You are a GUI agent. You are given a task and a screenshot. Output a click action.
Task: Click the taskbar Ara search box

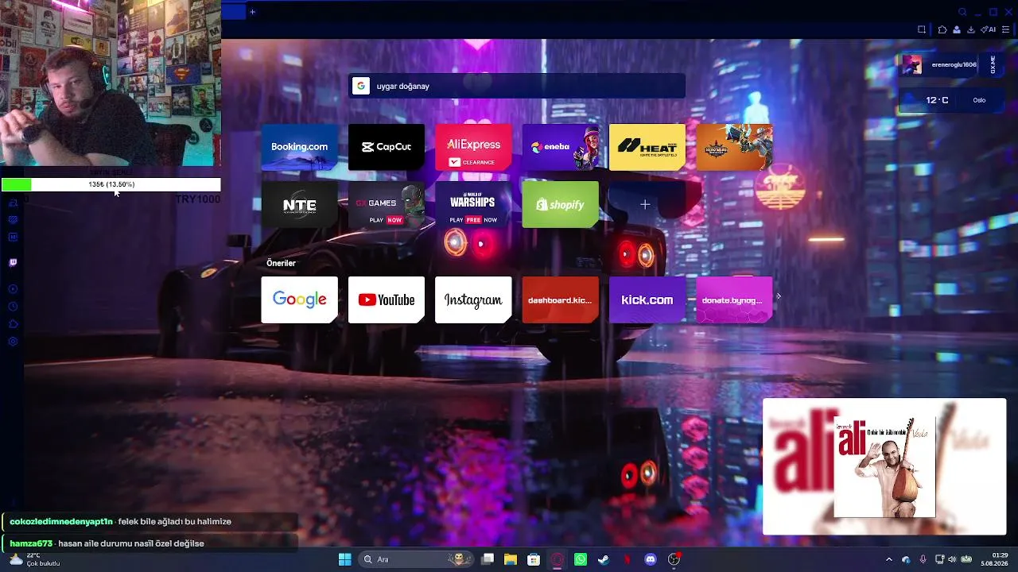coord(416,559)
